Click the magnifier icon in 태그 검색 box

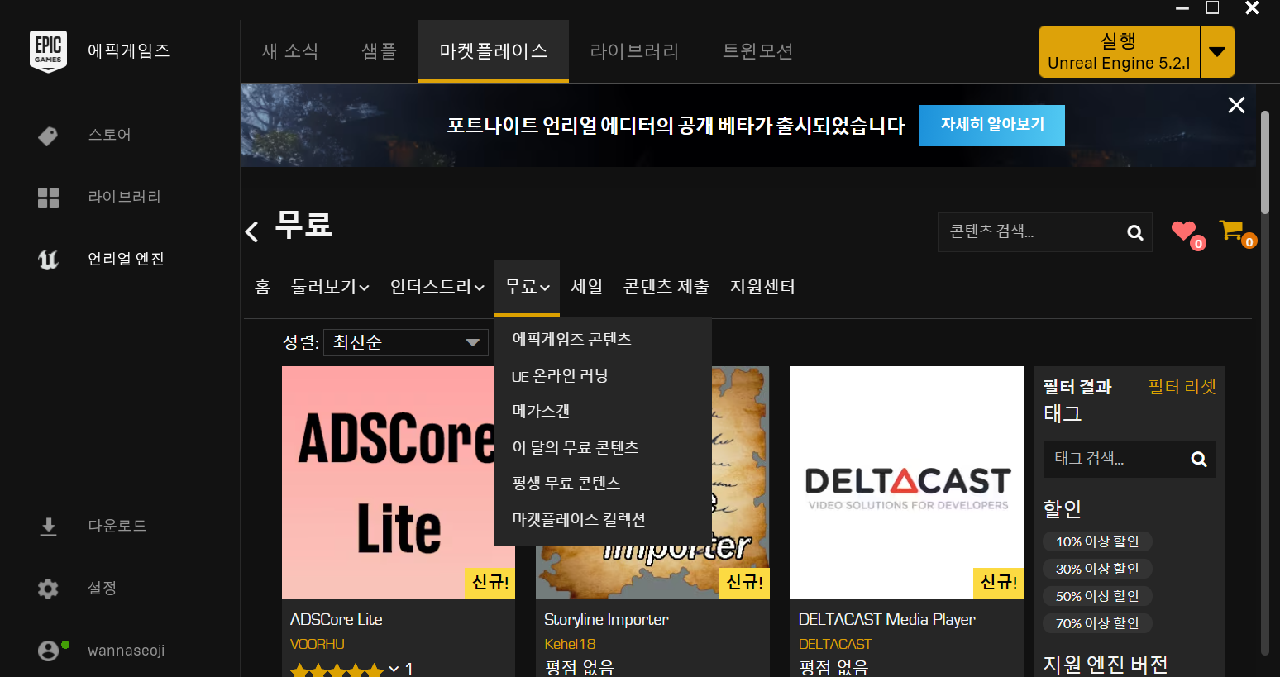(1198, 459)
